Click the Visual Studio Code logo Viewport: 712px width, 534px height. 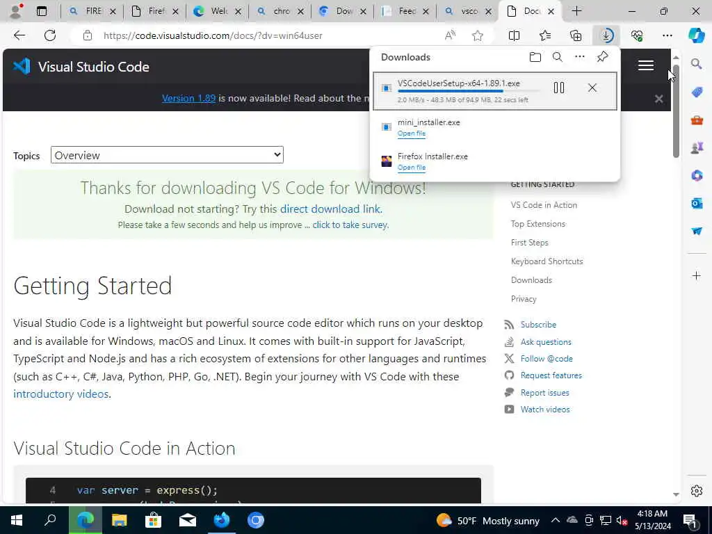81,67
